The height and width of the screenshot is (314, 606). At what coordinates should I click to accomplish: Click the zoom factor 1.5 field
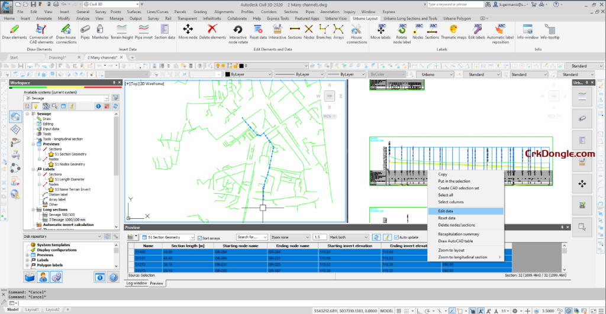[319, 237]
